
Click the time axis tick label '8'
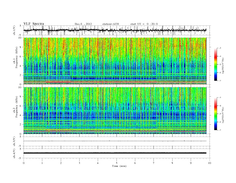click(172, 163)
